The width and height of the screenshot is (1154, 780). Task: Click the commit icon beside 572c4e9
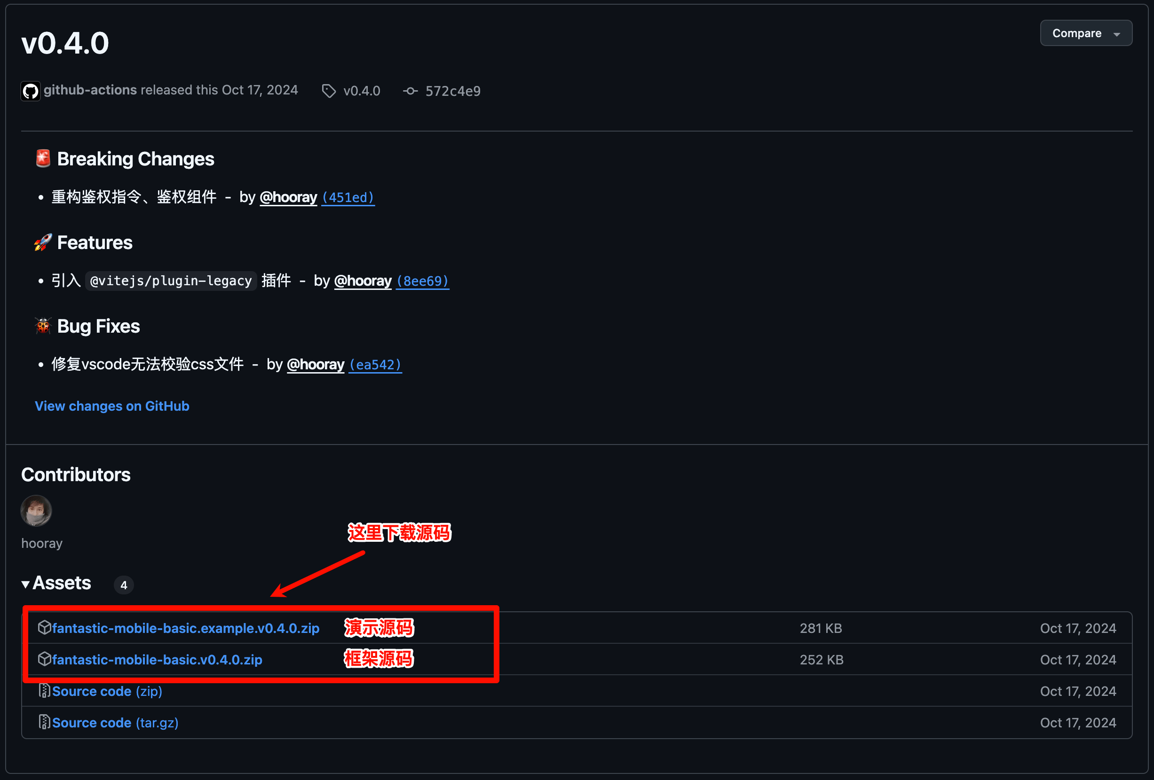410,91
